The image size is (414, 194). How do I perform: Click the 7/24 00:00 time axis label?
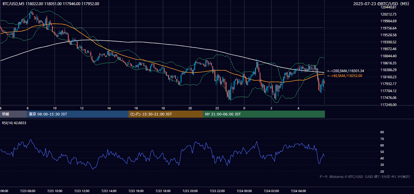[x=244, y=191]
